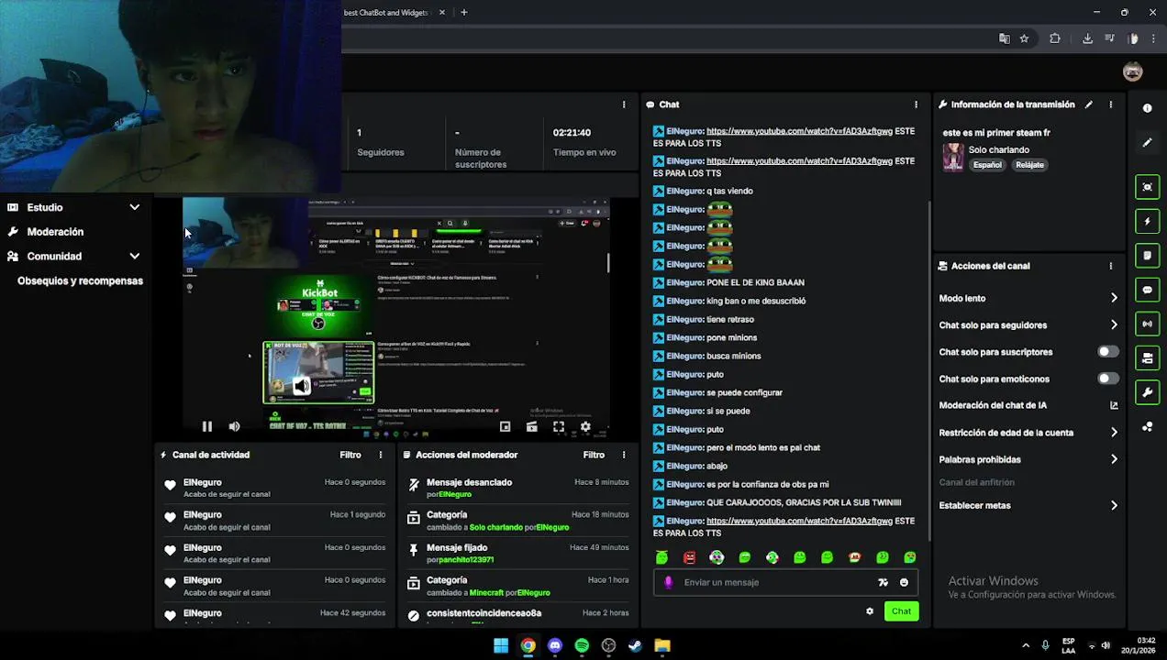
Task: Click the Minecraft category link in moderator actions
Action: tap(486, 593)
